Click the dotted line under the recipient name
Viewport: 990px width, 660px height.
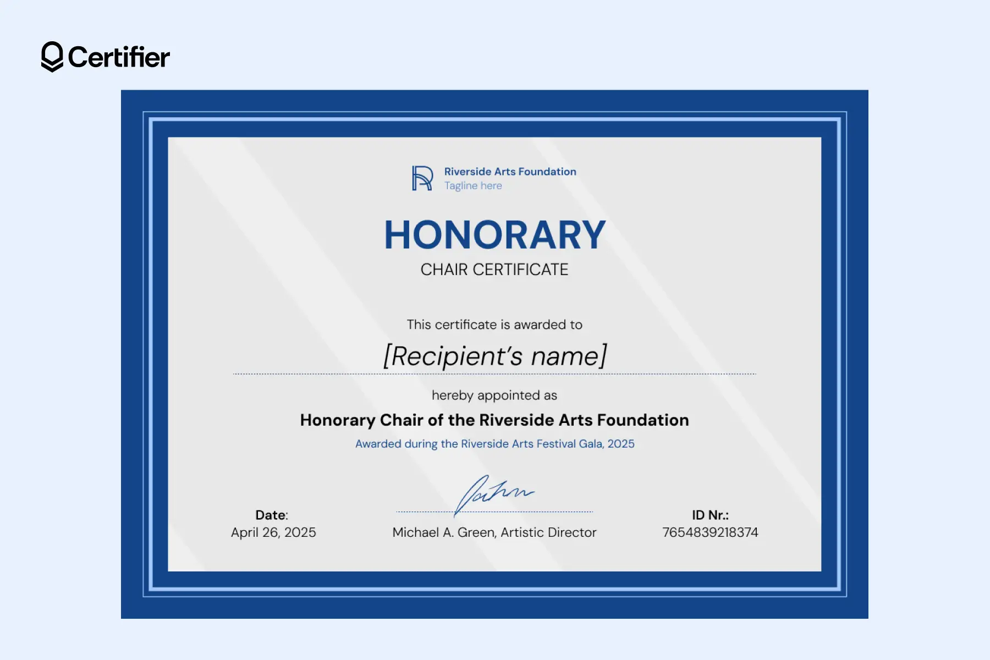tap(495, 372)
